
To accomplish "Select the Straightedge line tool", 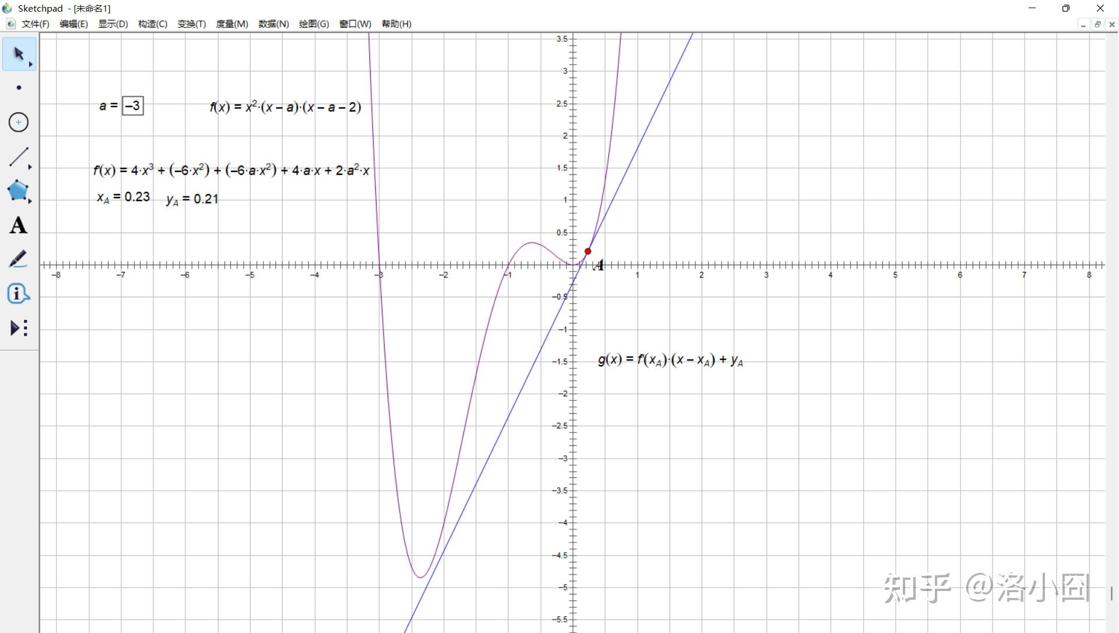I will click(x=18, y=157).
